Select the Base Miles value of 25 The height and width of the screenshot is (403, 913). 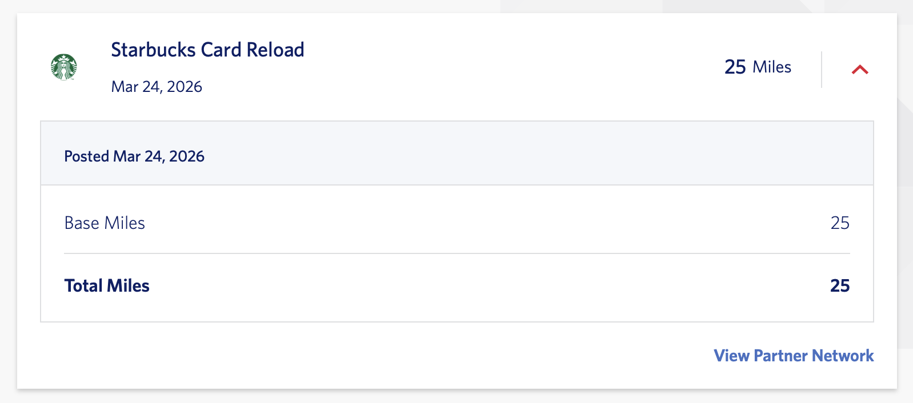pyautogui.click(x=840, y=223)
